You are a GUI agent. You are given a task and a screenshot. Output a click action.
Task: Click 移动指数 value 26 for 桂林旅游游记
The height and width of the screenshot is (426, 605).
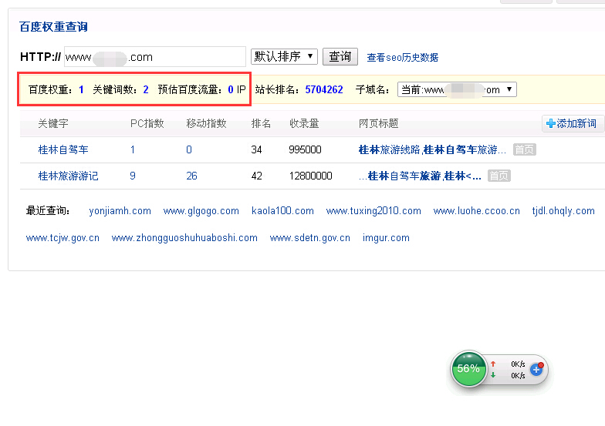tap(191, 176)
